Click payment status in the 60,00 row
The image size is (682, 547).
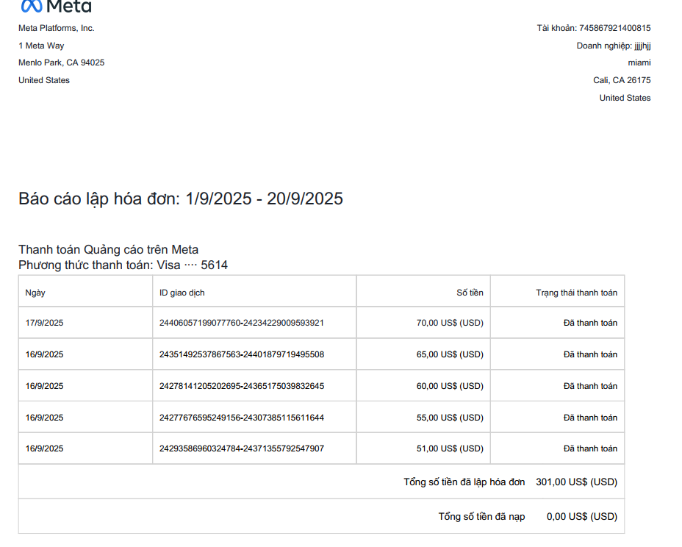pyautogui.click(x=590, y=386)
